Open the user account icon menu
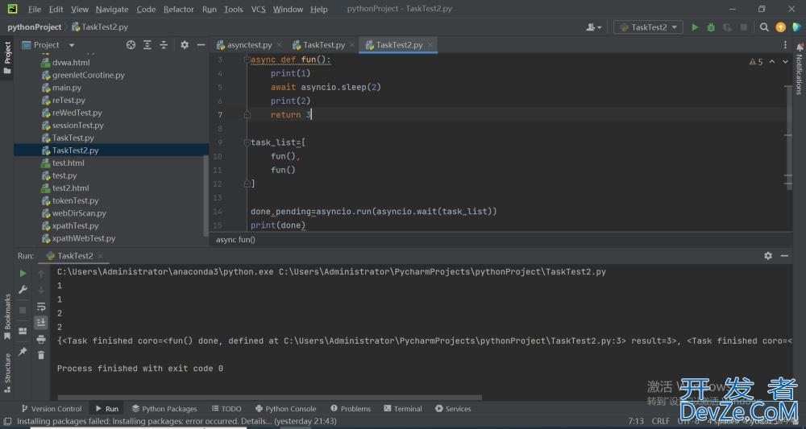The image size is (806, 429). click(x=594, y=27)
